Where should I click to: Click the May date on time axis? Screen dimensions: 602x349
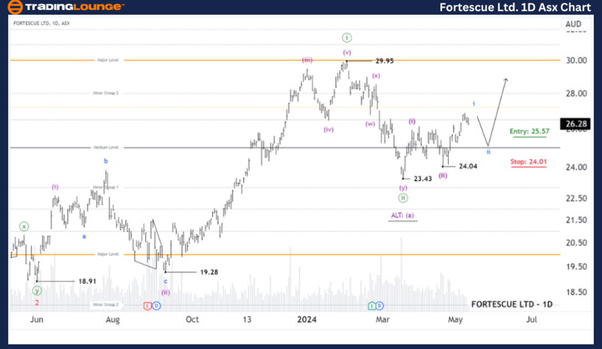pos(456,320)
